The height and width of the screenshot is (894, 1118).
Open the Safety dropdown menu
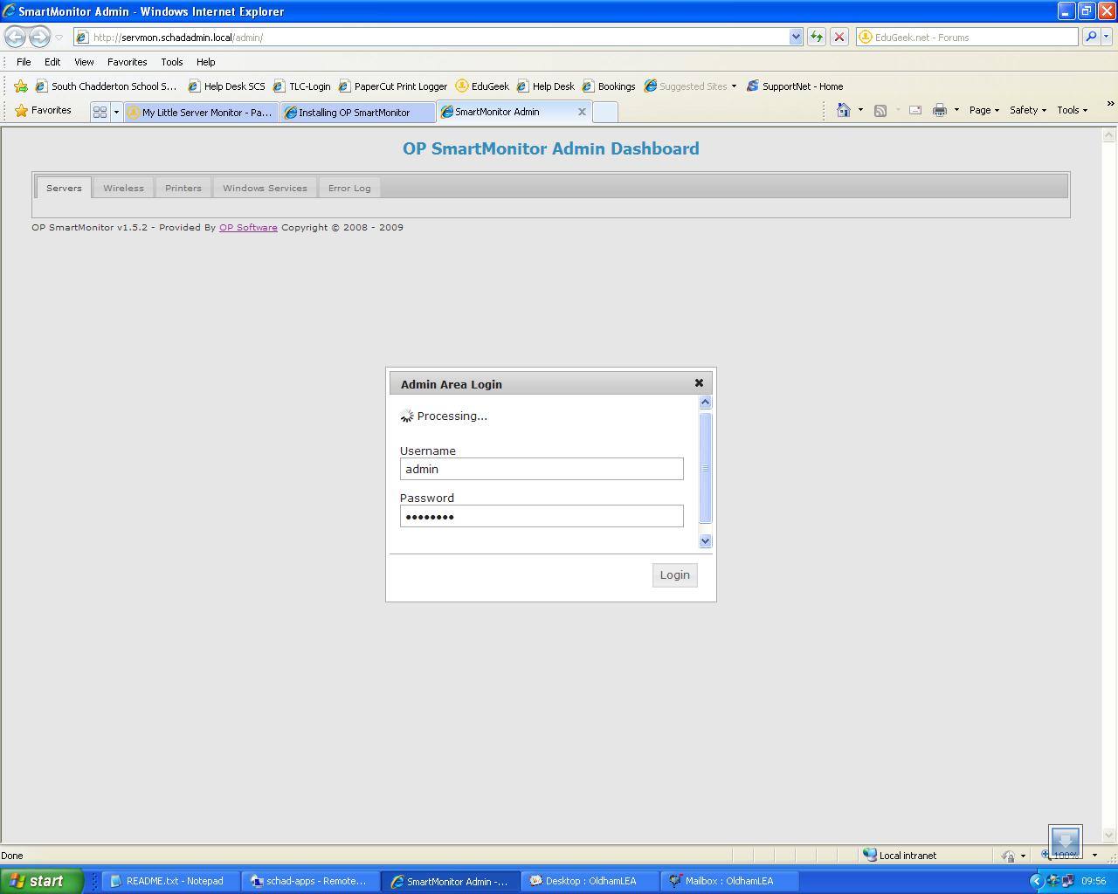tap(1028, 110)
